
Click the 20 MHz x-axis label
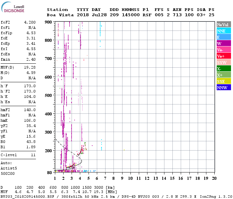pyautogui.click(x=214, y=178)
